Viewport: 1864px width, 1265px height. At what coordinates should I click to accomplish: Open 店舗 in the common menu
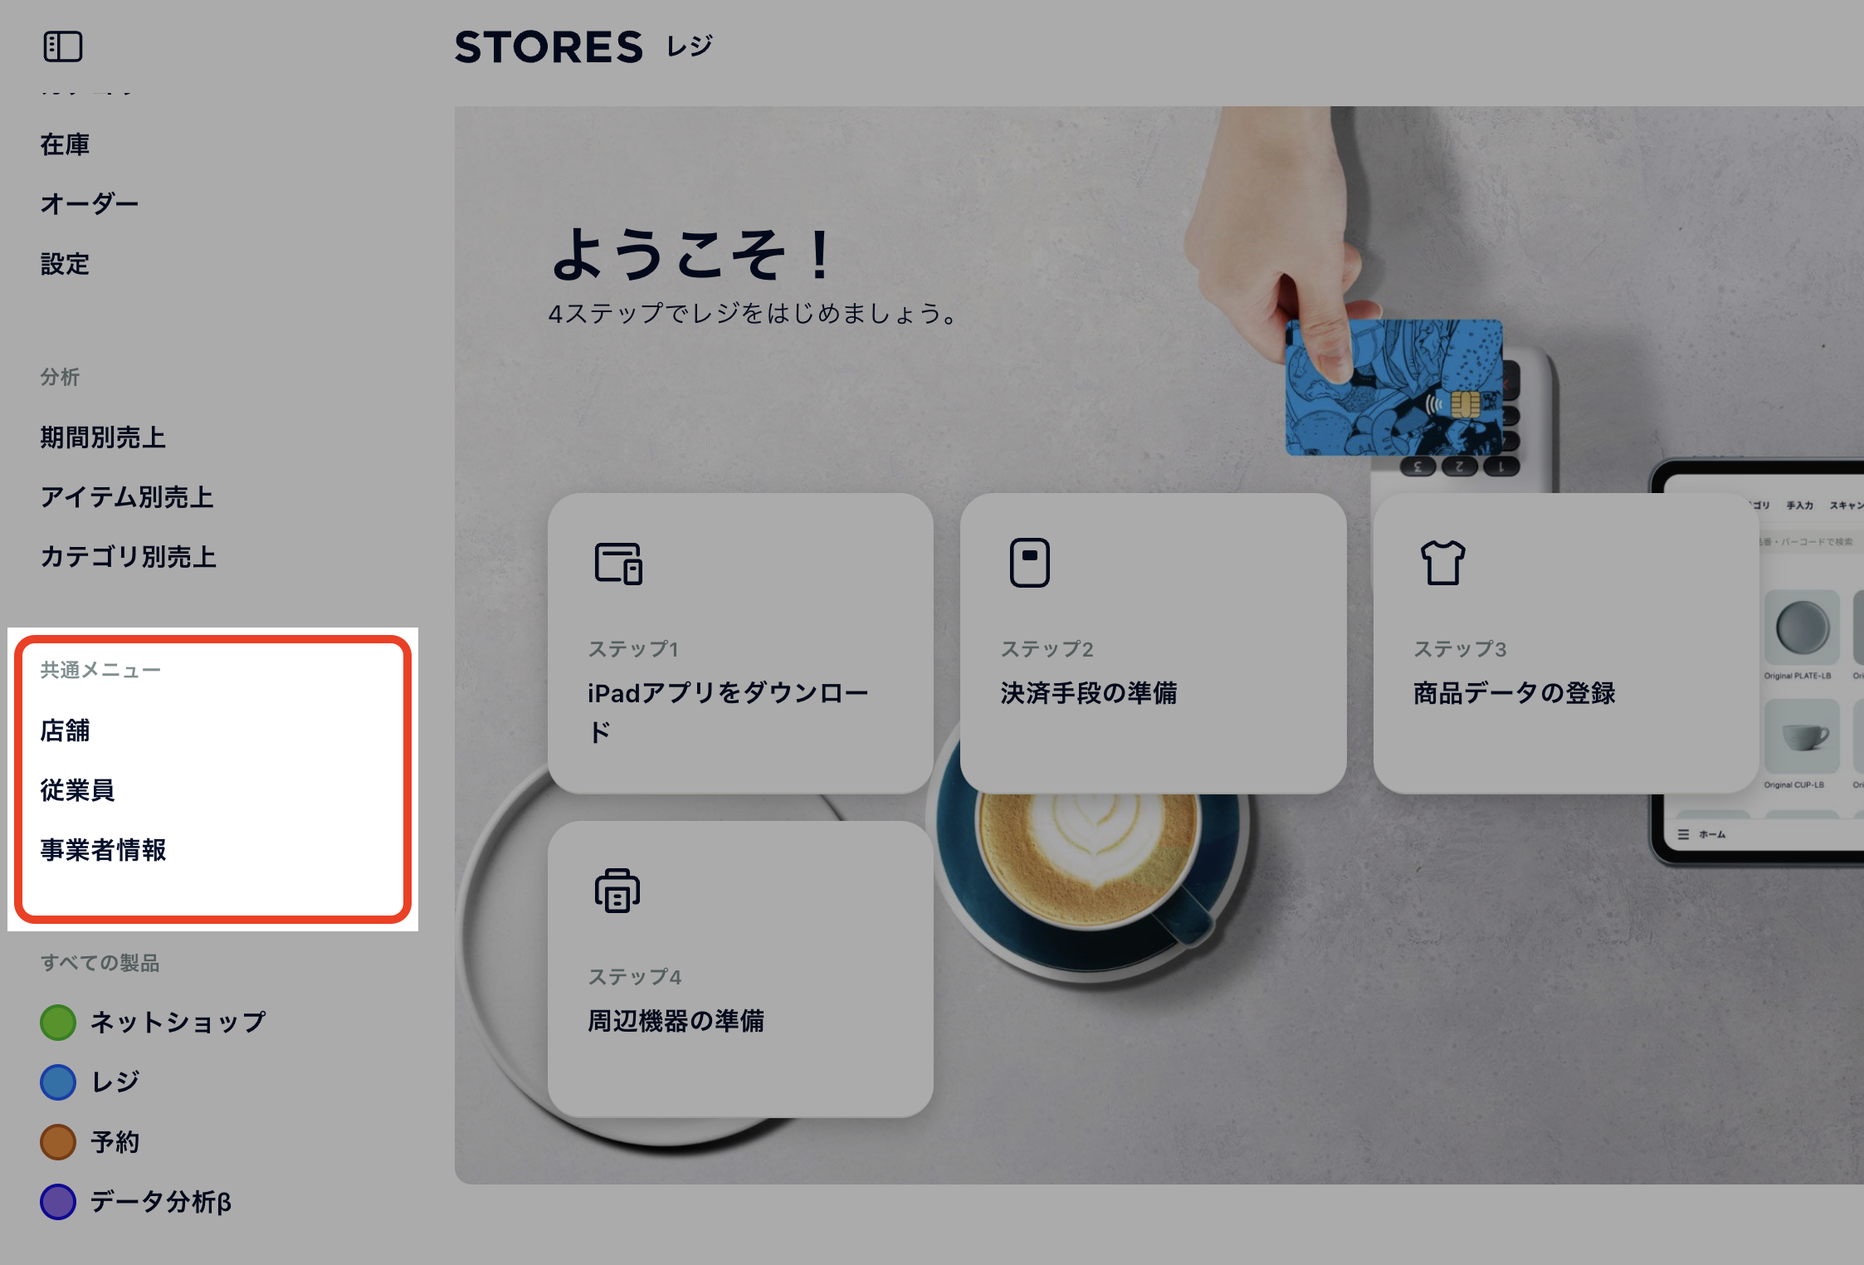click(66, 730)
